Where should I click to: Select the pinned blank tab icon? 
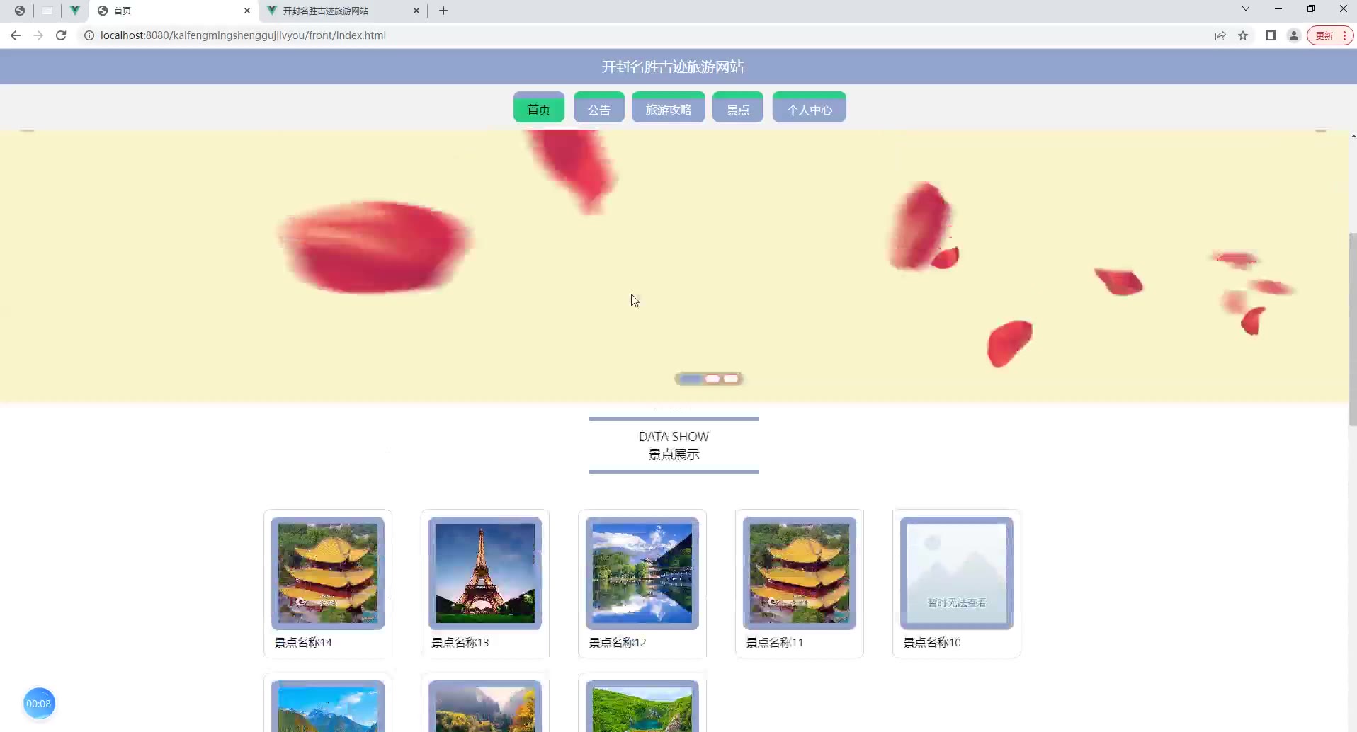(47, 11)
